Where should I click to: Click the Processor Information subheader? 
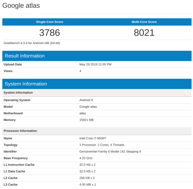tap(20, 131)
